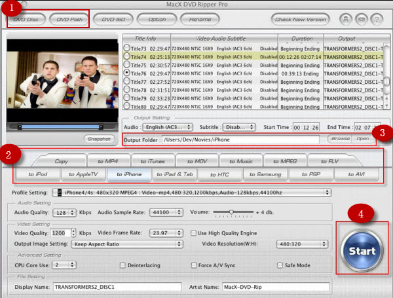The height and width of the screenshot is (298, 393).
Task: Open the Audio Quality dropdown
Action: (x=64, y=213)
